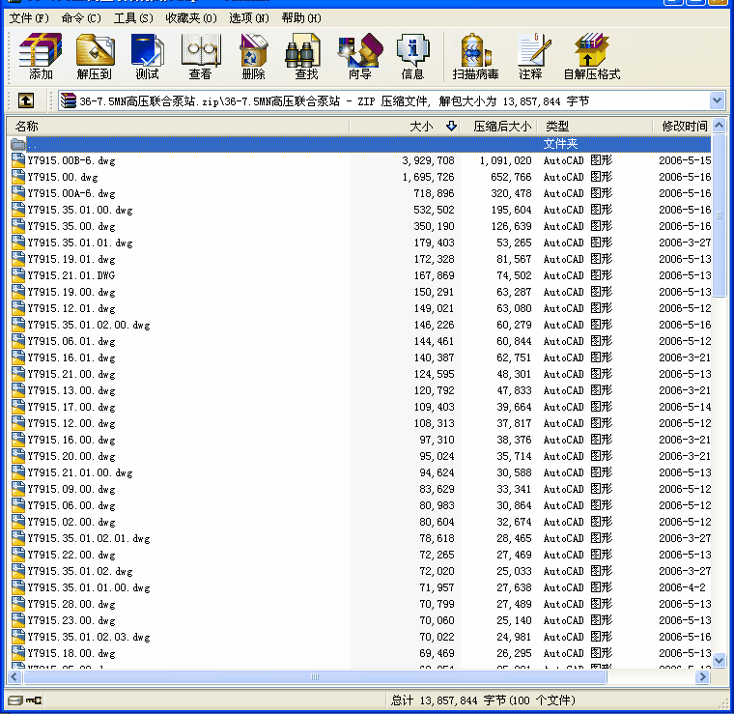734x714 pixels.
Task: Show archive 信息 (Info)
Action: pyautogui.click(x=412, y=56)
